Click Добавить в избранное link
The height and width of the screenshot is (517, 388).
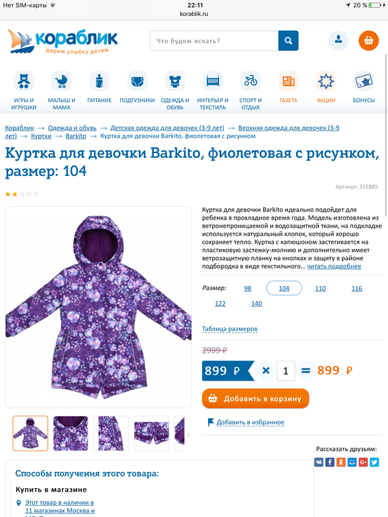pyautogui.click(x=250, y=422)
